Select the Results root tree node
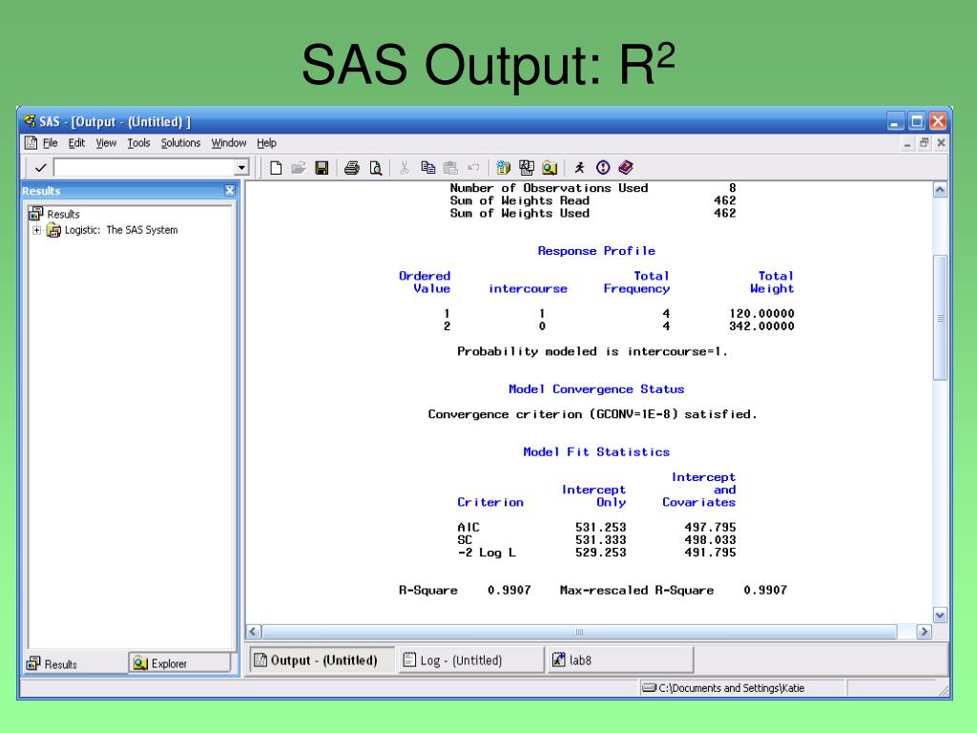This screenshot has height=733, width=977. 63,214
